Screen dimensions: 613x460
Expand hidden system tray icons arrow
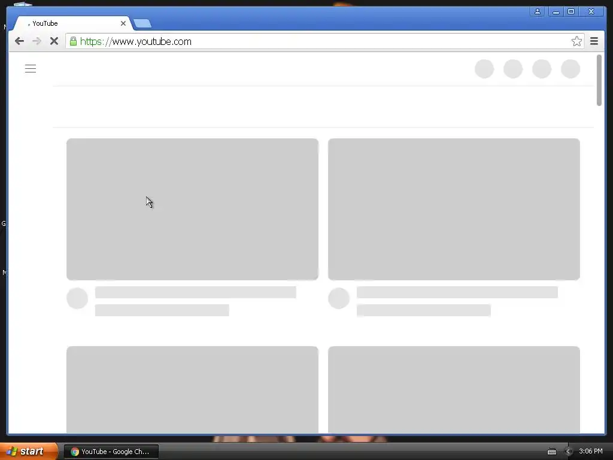tap(569, 452)
